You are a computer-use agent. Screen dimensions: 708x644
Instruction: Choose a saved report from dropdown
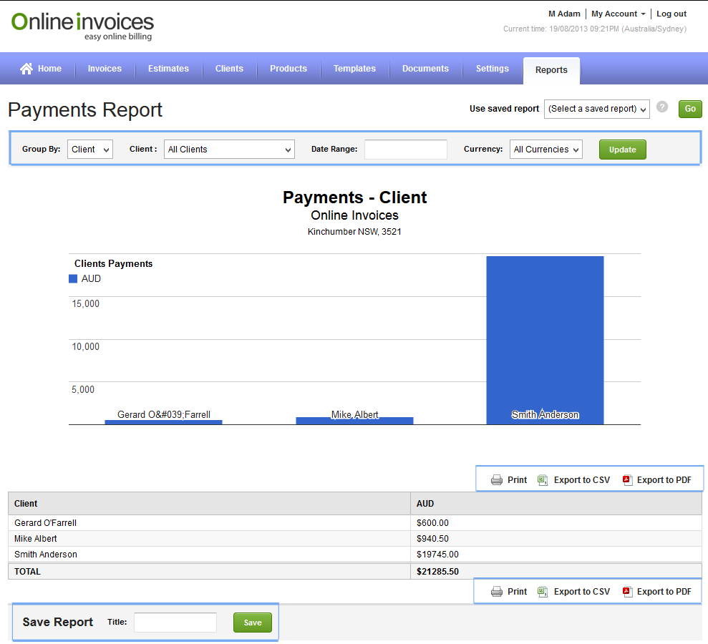coord(597,109)
